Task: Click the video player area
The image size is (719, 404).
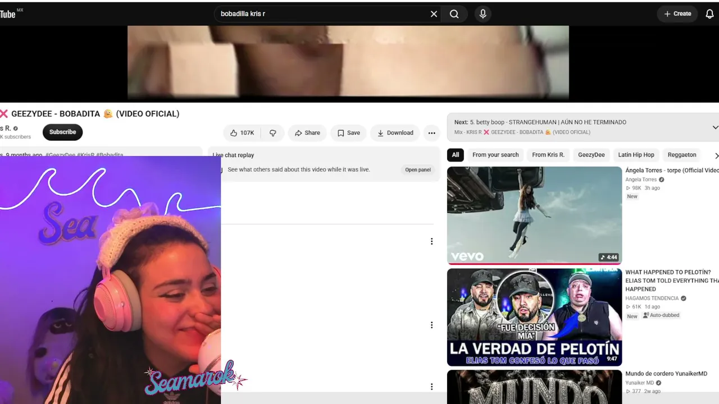Action: pyautogui.click(x=348, y=62)
